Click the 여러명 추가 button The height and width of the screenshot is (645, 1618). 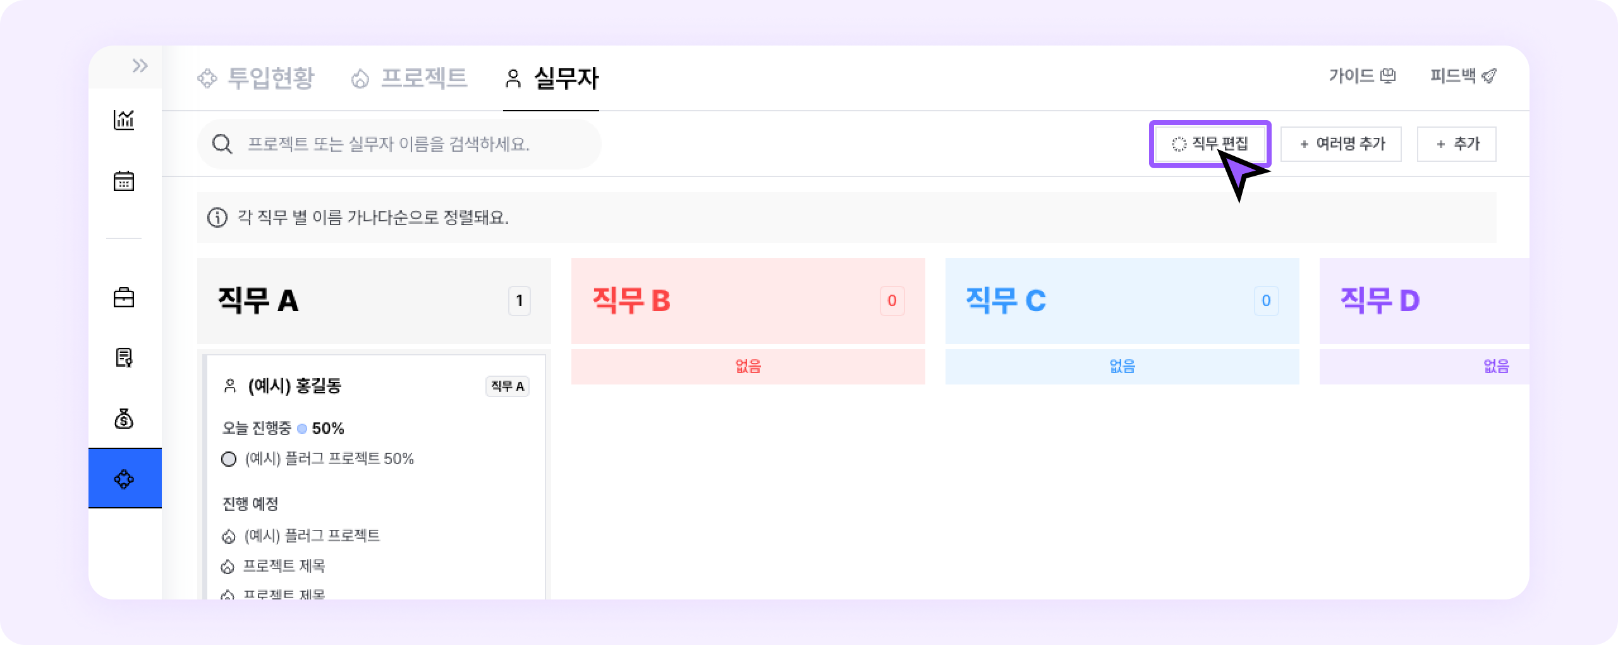point(1341,144)
